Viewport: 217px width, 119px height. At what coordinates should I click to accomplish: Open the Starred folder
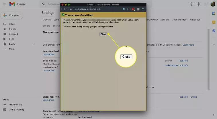click(x=13, y=29)
